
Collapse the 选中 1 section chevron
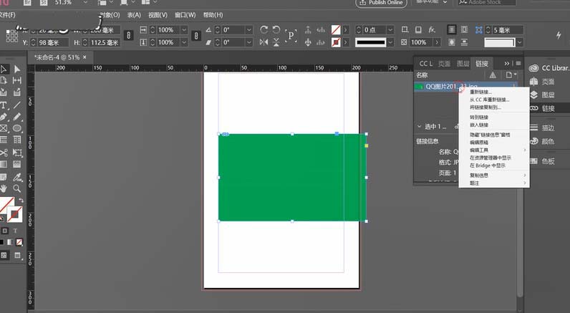point(419,127)
